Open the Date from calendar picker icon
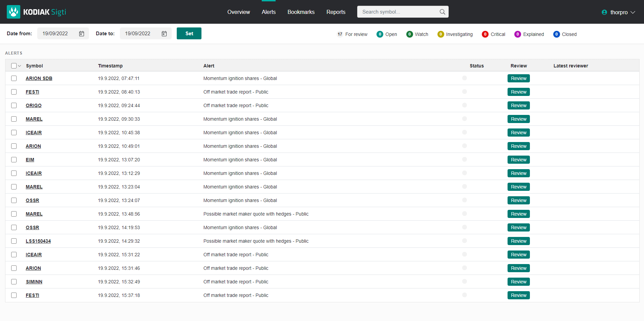This screenshot has height=321, width=644. coord(82,34)
